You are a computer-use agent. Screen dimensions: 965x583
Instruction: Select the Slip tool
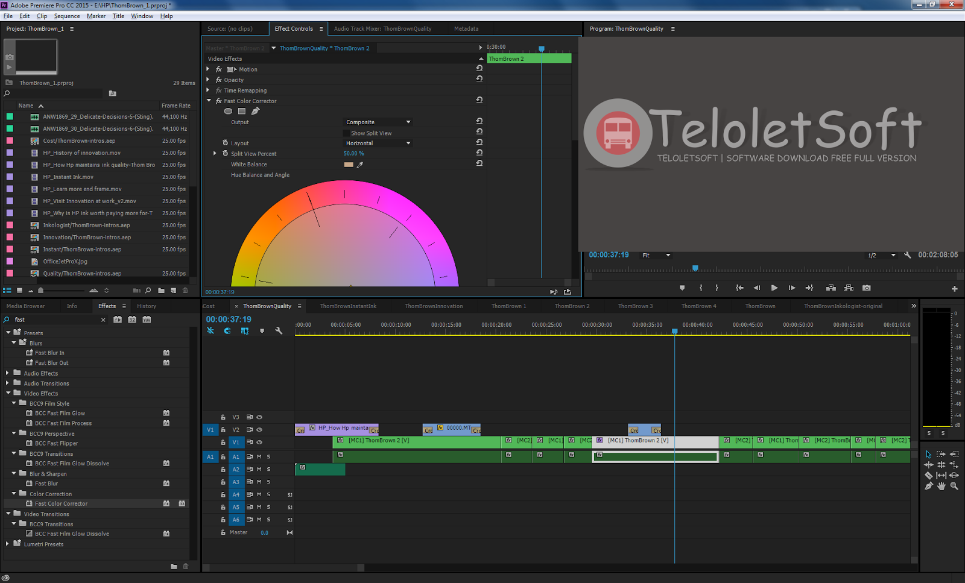[x=941, y=475]
